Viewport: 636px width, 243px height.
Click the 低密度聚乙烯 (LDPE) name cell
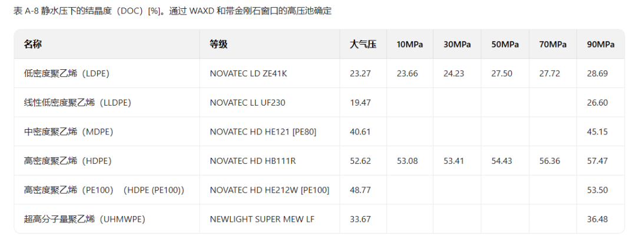[x=67, y=73]
